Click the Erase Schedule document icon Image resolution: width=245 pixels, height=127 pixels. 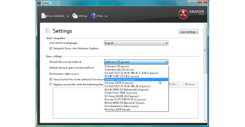click(x=44, y=16)
